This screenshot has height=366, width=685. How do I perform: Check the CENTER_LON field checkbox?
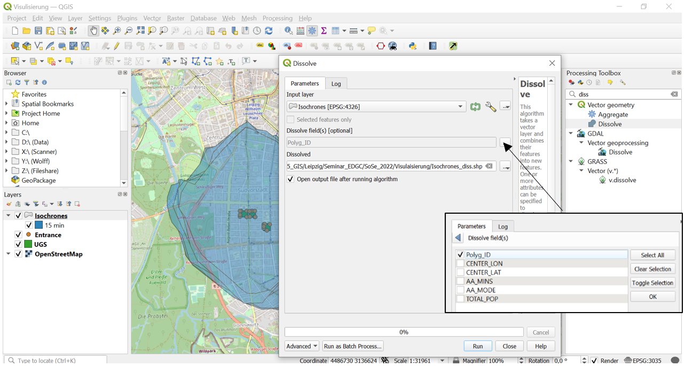(x=461, y=264)
